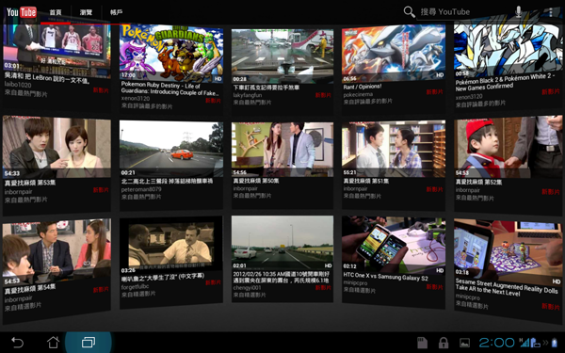
Task: Open HTC One X vs Galaxy S2 thumbnail
Action: (x=394, y=245)
